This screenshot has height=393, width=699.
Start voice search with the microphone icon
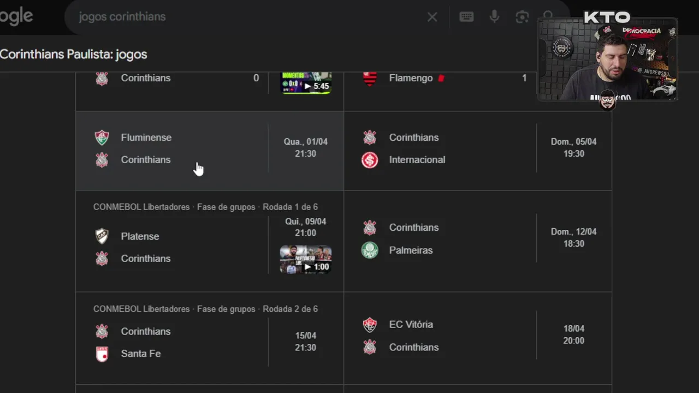(494, 17)
